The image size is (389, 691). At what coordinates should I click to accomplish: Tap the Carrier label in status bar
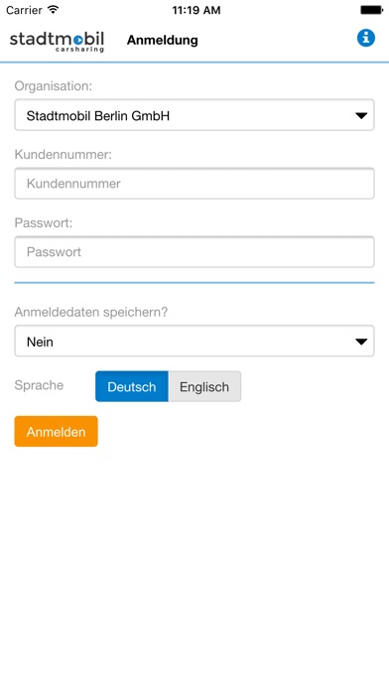pyautogui.click(x=24, y=10)
